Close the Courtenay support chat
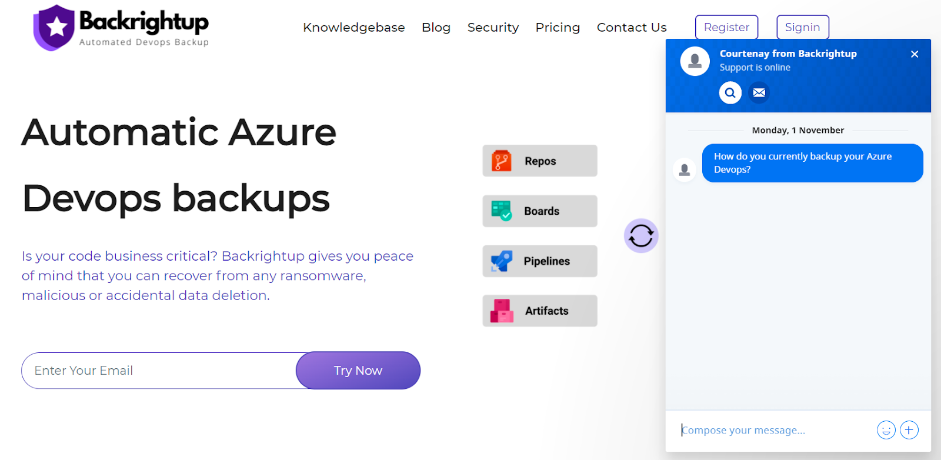 915,54
